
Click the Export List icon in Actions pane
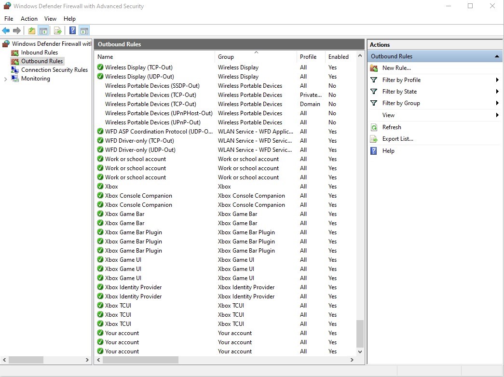[x=374, y=139]
